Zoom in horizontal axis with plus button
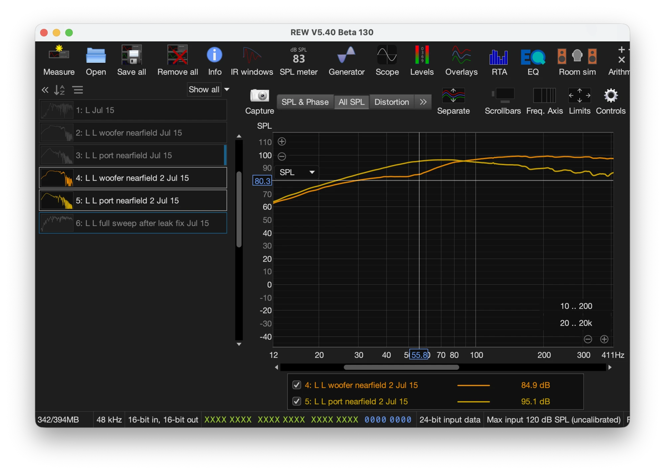 (x=604, y=339)
